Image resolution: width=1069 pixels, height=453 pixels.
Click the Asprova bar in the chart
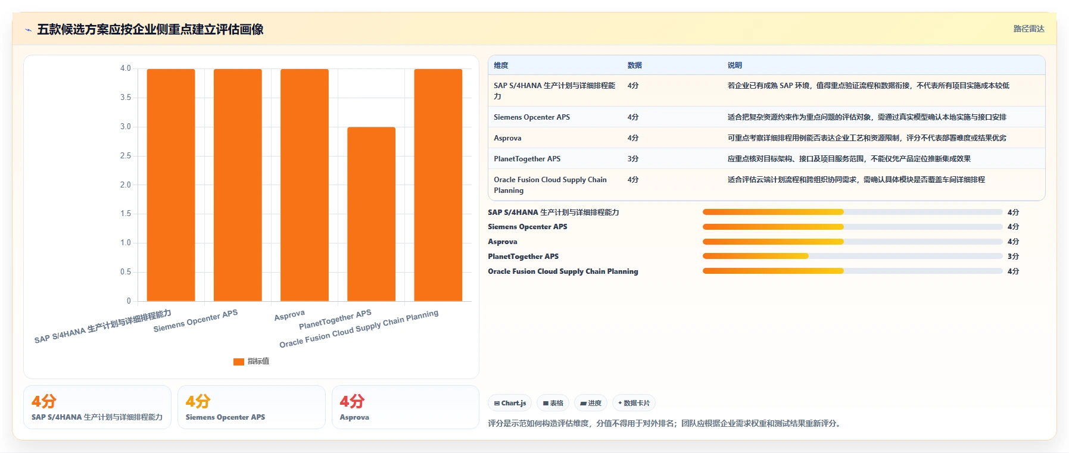click(x=304, y=185)
